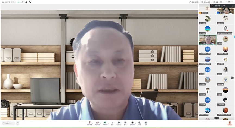Click the red End Meeting button
This screenshot has height=128, width=235.
[230, 123]
